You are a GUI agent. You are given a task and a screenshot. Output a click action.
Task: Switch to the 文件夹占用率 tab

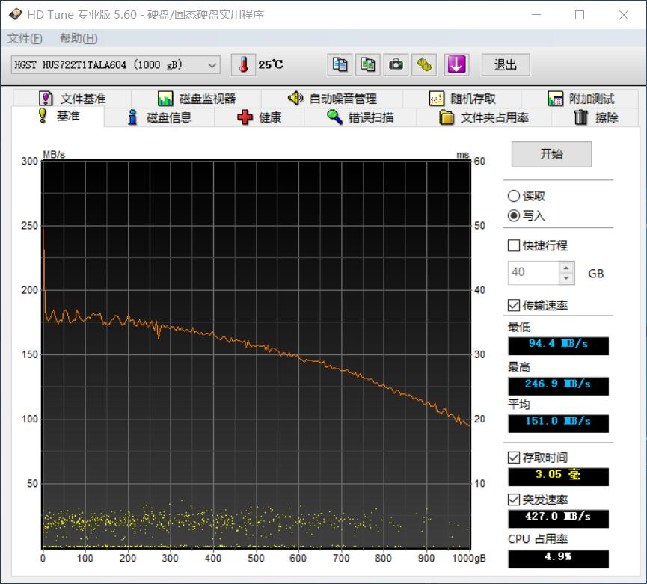point(484,117)
